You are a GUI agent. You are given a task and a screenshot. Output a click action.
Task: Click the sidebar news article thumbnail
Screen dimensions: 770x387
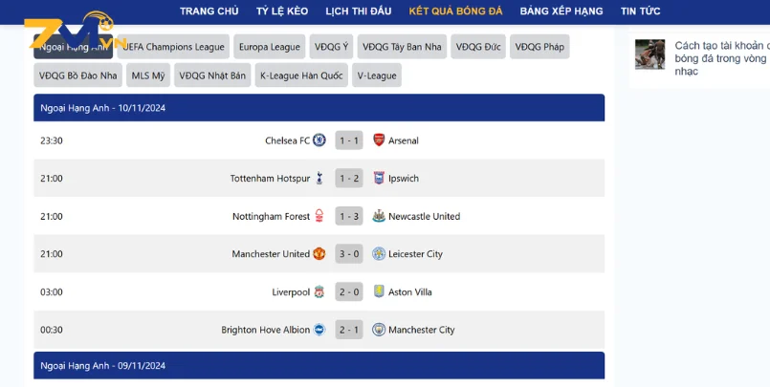coord(650,54)
